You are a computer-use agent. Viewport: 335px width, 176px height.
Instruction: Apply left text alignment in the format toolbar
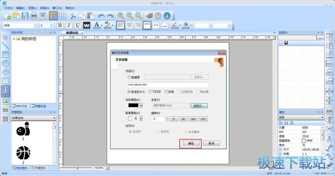pyautogui.click(x=121, y=25)
